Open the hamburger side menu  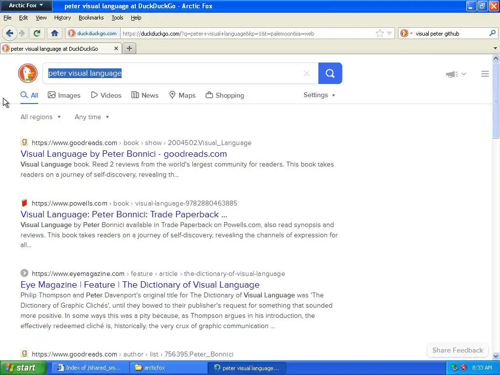[485, 74]
